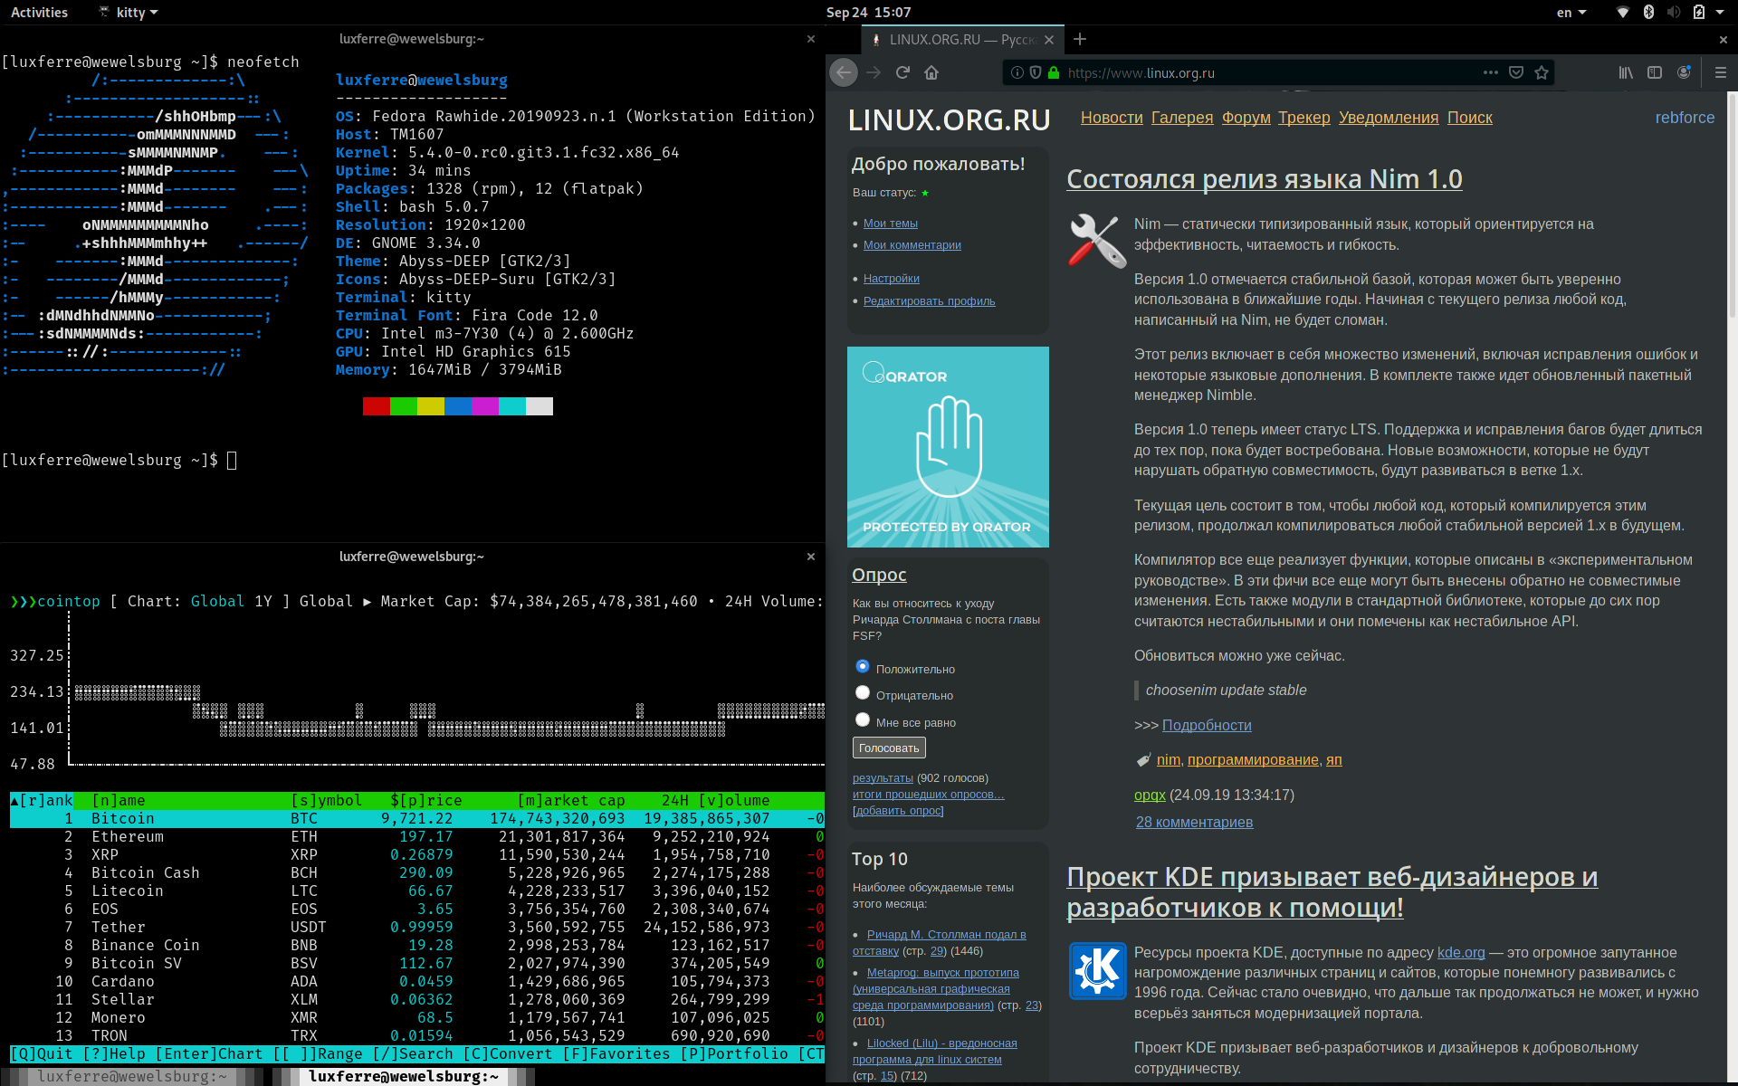Screen dimensions: 1738x1086
Task: Go back in Firefox history
Action: coord(844,72)
